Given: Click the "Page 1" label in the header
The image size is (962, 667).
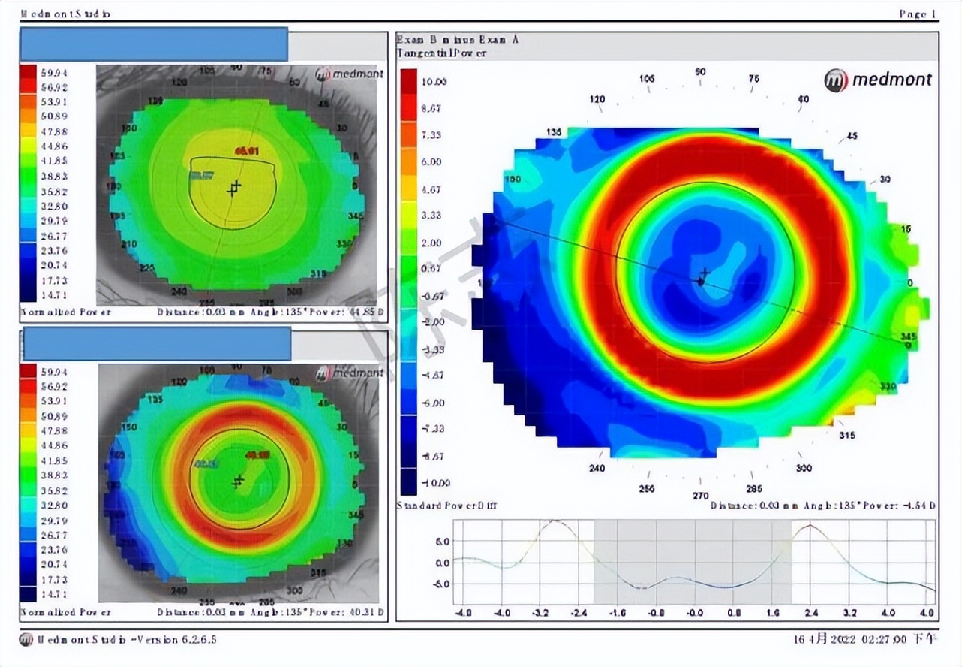Looking at the screenshot, I should (x=918, y=14).
